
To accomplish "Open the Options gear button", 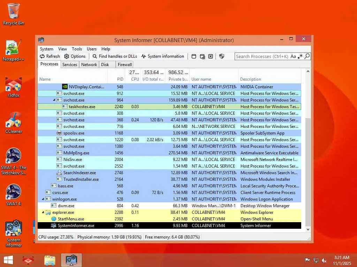I will 75,56.
